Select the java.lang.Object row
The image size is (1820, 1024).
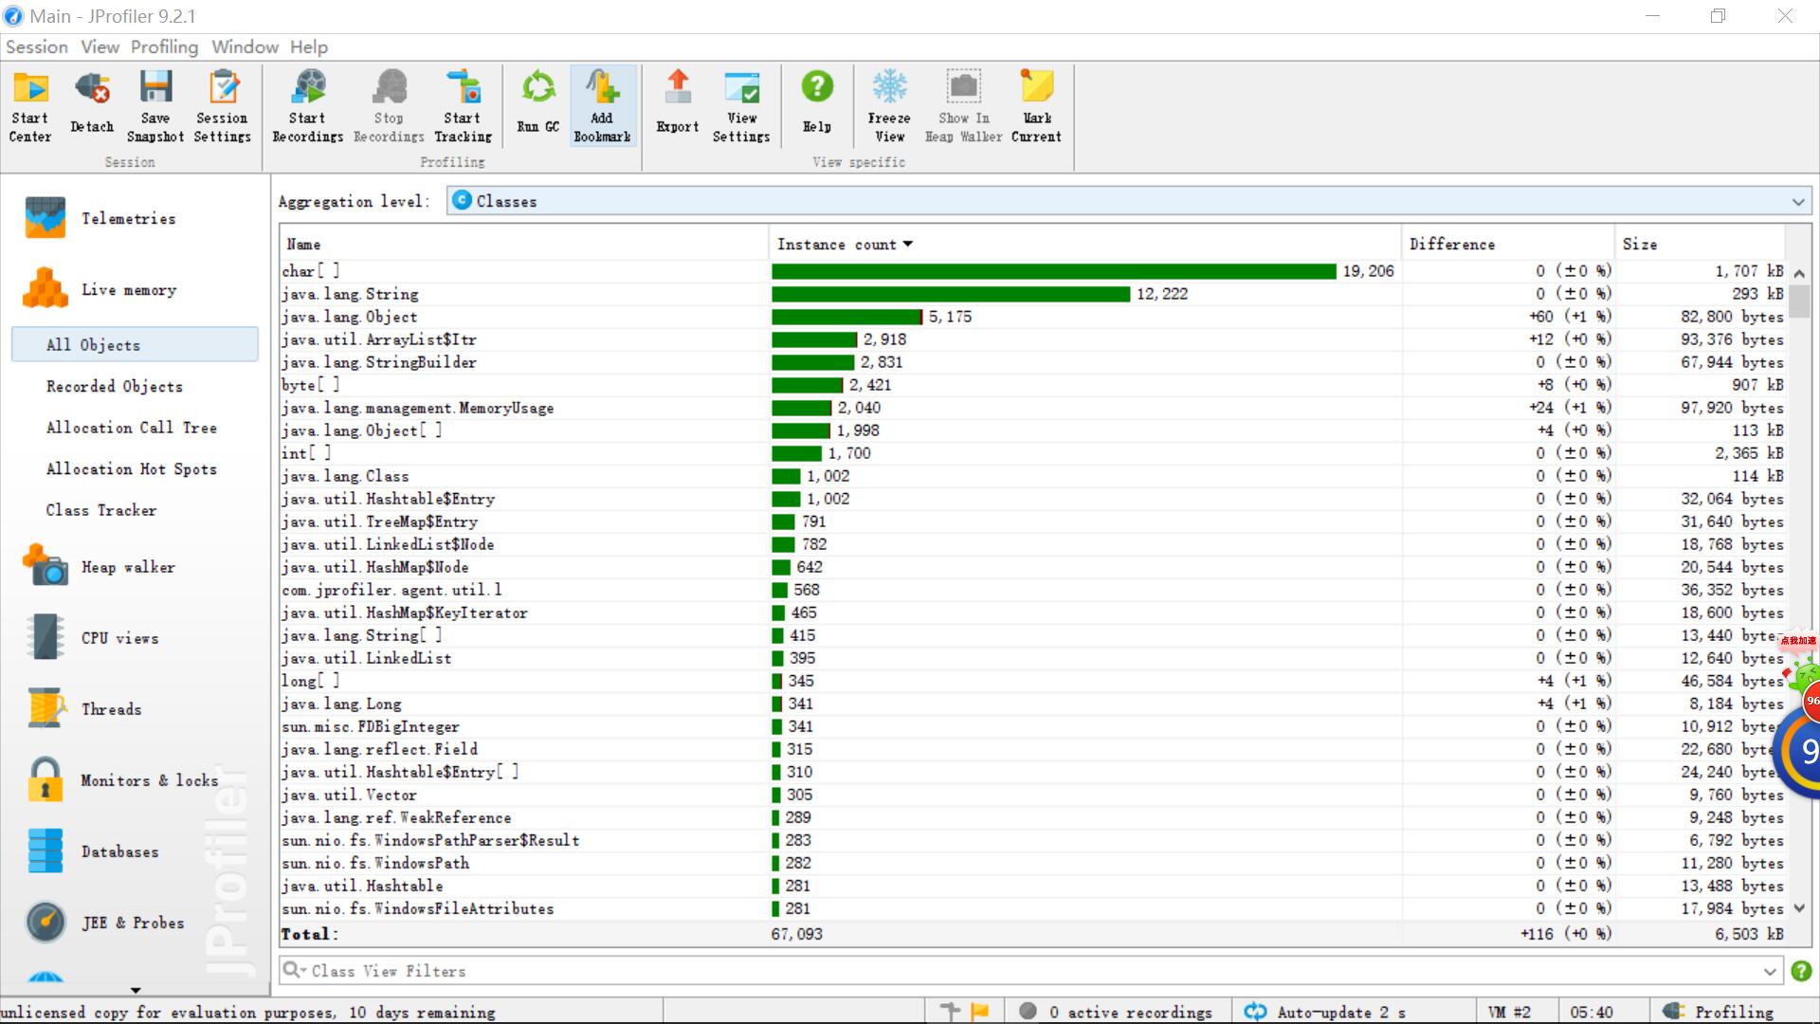coord(1033,317)
